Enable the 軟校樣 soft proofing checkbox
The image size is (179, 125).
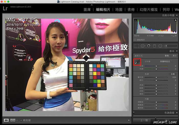tap(21, 120)
